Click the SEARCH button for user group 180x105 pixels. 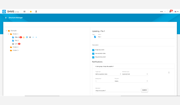[144, 90]
